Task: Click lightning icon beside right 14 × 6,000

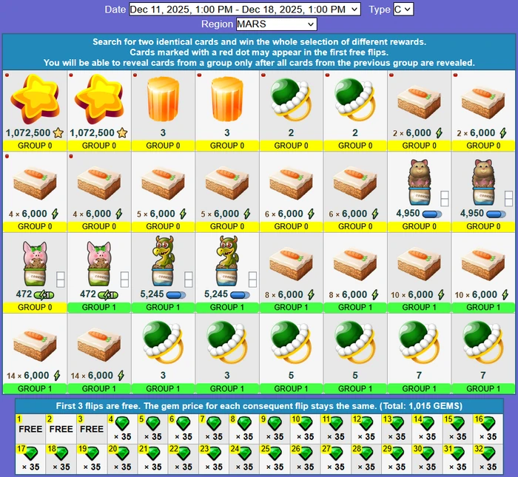Action: coord(121,376)
